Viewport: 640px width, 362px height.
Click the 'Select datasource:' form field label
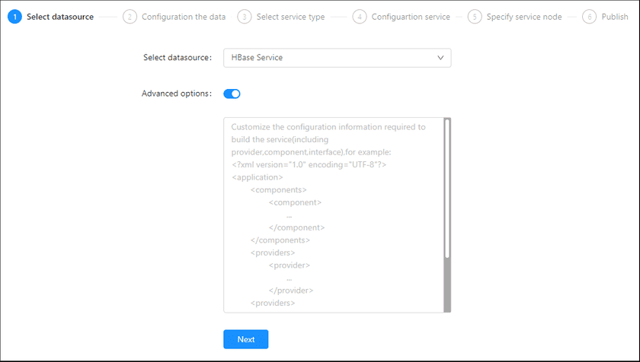click(177, 58)
